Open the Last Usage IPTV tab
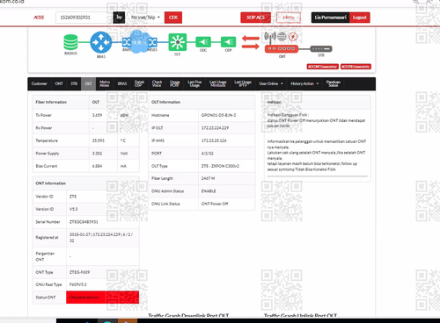The height and width of the screenshot is (323, 440). coord(243,83)
